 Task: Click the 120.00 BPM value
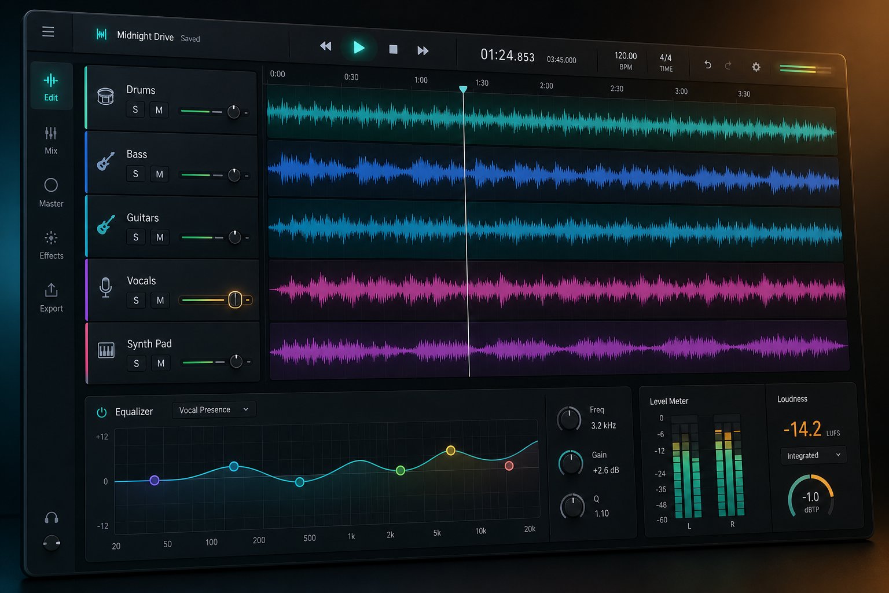point(626,56)
